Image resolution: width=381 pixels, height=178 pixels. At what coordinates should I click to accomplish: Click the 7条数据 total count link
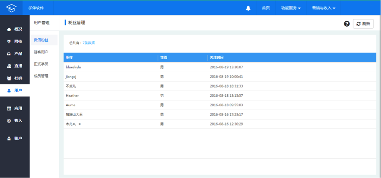pyautogui.click(x=88, y=43)
